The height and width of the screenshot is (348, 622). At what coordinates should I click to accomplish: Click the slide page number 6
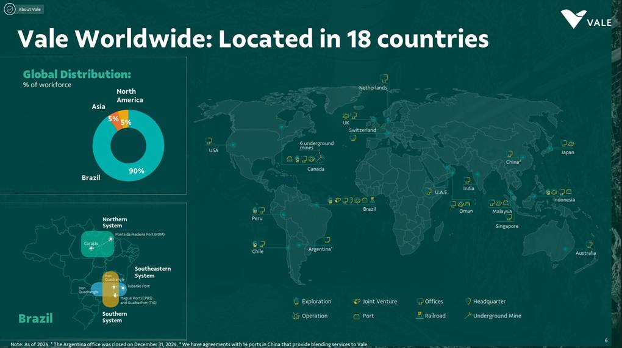(x=606, y=340)
